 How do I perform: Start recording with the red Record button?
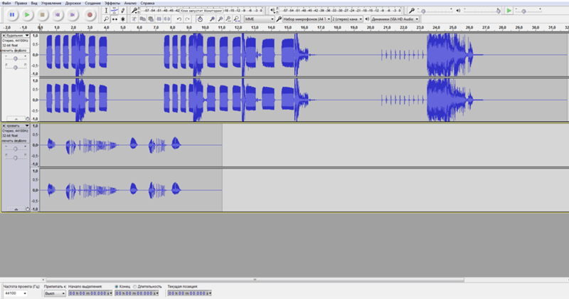[x=90, y=14]
